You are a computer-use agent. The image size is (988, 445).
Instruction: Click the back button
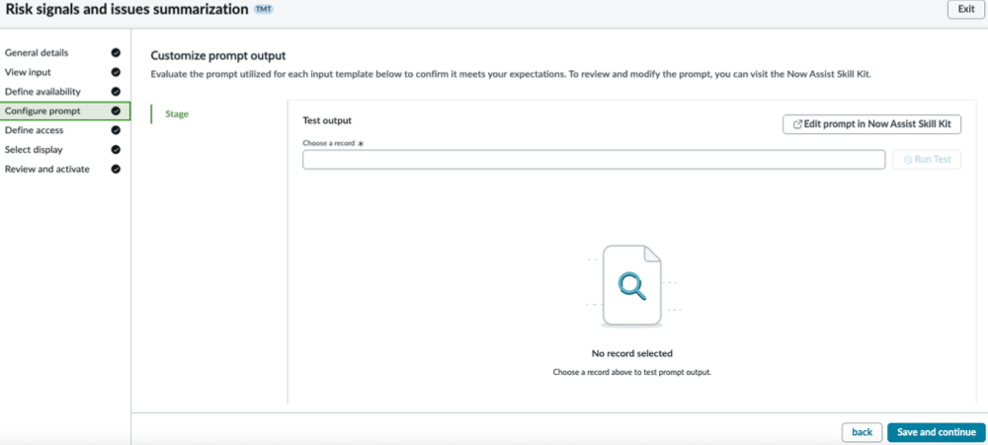[x=862, y=432]
